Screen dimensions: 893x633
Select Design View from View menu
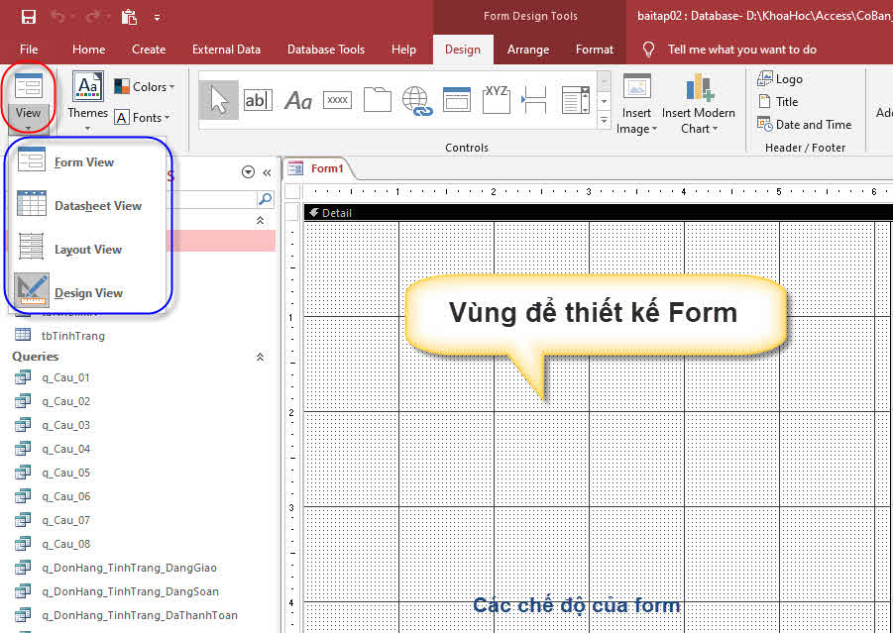(x=87, y=292)
